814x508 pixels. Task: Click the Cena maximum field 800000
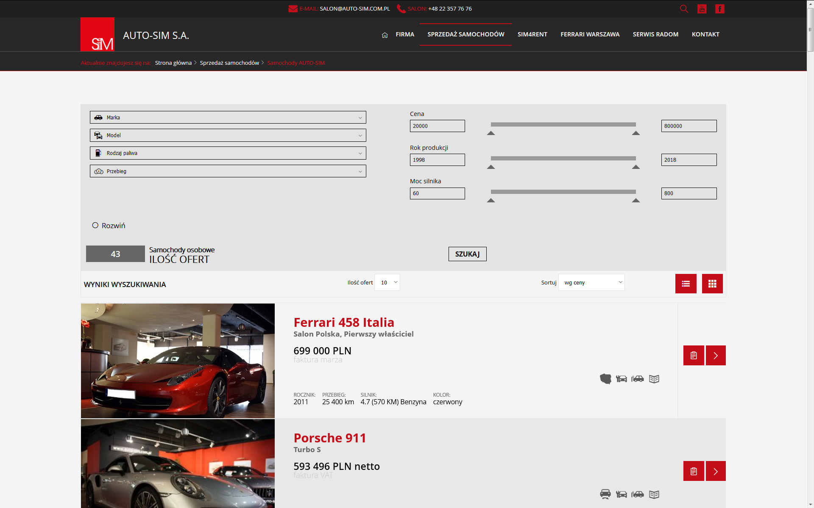(689, 126)
